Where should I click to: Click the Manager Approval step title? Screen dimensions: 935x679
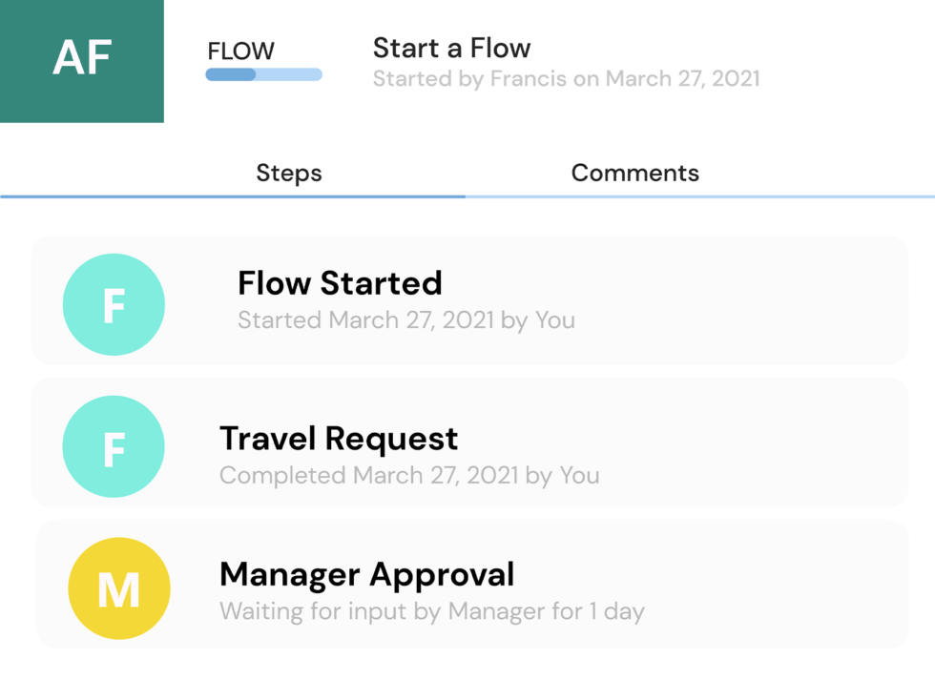pyautogui.click(x=366, y=575)
